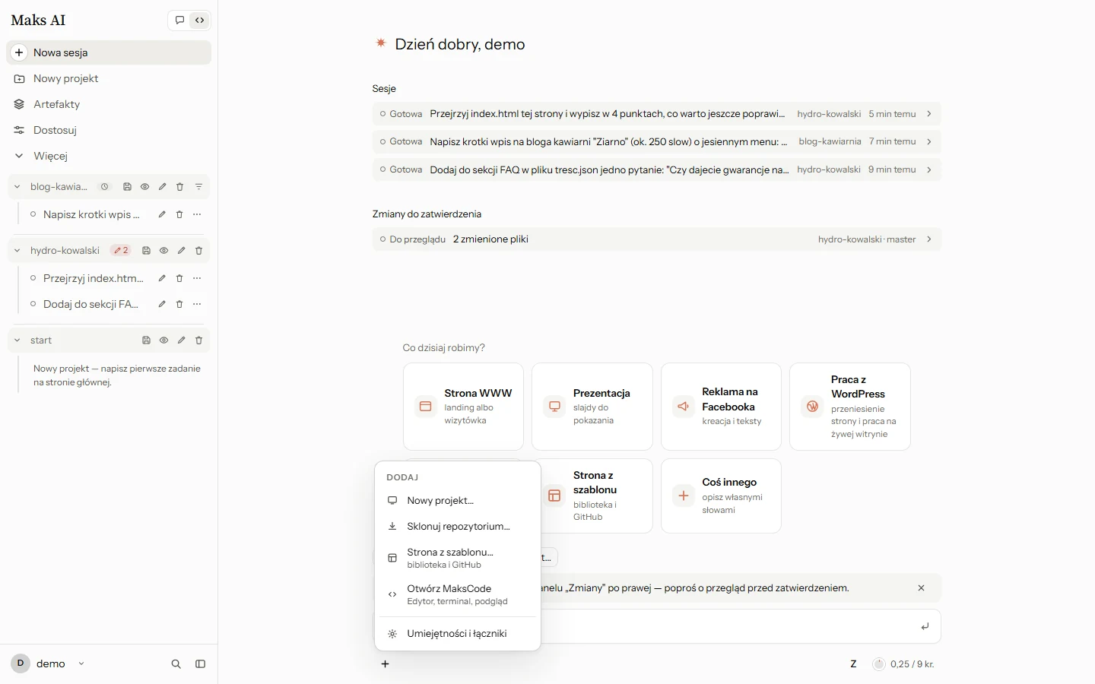Rename the start project with pencil icon
Viewport: 1095px width, 684px height.
click(181, 340)
